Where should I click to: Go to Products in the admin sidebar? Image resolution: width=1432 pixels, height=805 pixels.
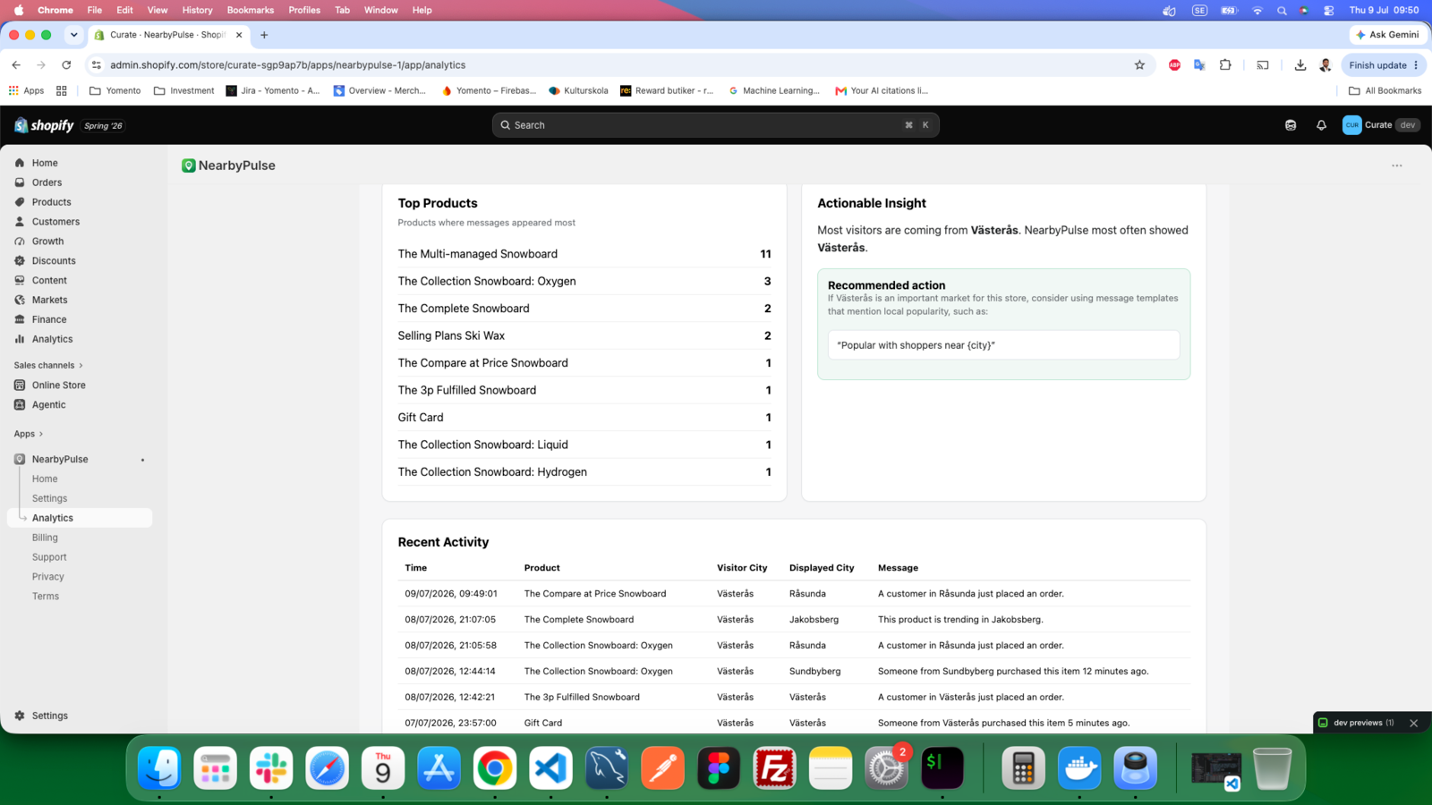tap(51, 202)
